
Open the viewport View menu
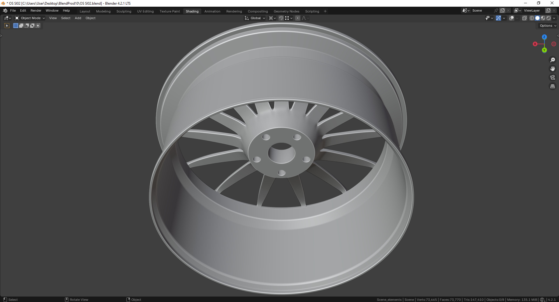tap(53, 18)
